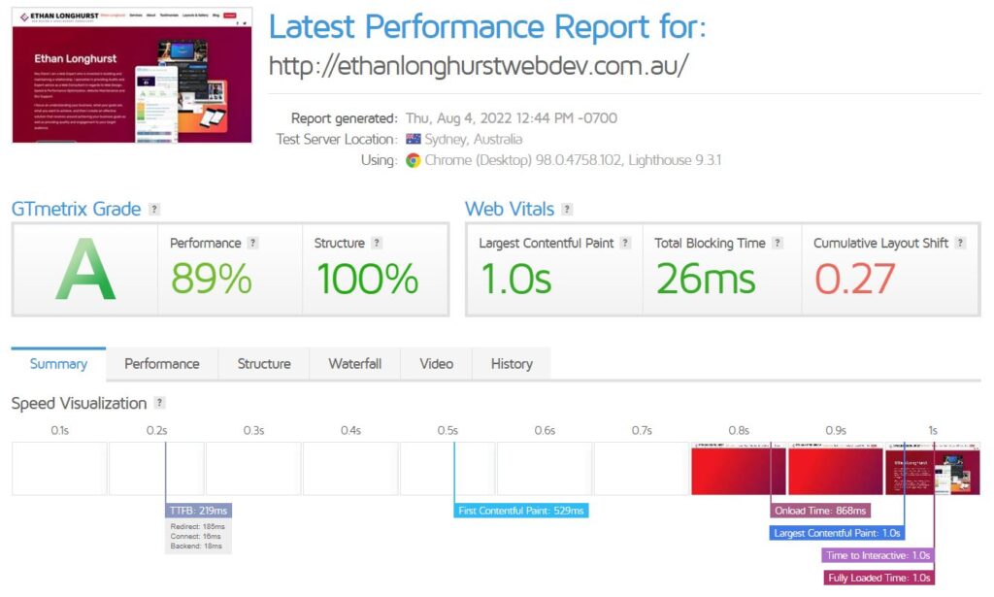Click the Backend: 18ms detail

pyautogui.click(x=196, y=546)
